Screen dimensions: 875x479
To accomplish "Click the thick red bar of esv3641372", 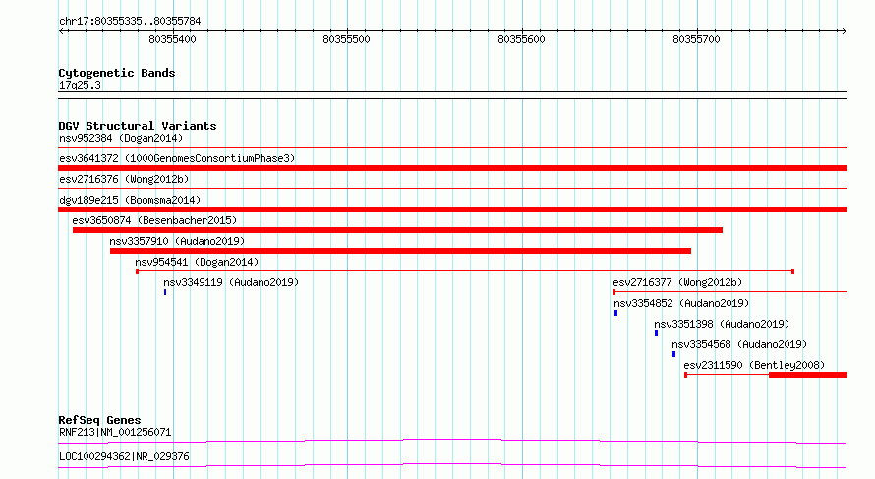I will tap(452, 168).
